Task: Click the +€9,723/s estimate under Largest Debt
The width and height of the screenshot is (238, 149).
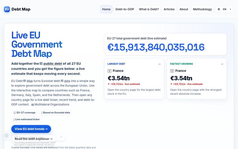Action: pos(124,84)
